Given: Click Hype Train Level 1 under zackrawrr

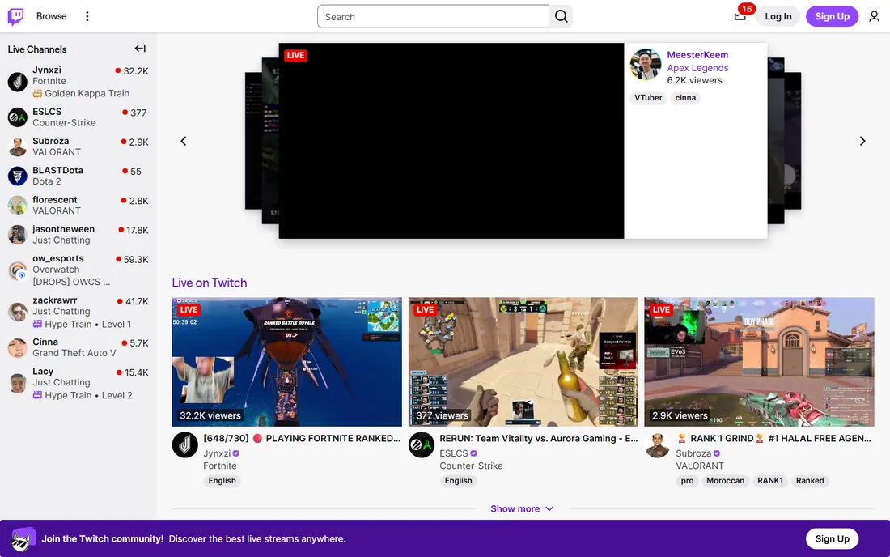Looking at the screenshot, I should 82,324.
